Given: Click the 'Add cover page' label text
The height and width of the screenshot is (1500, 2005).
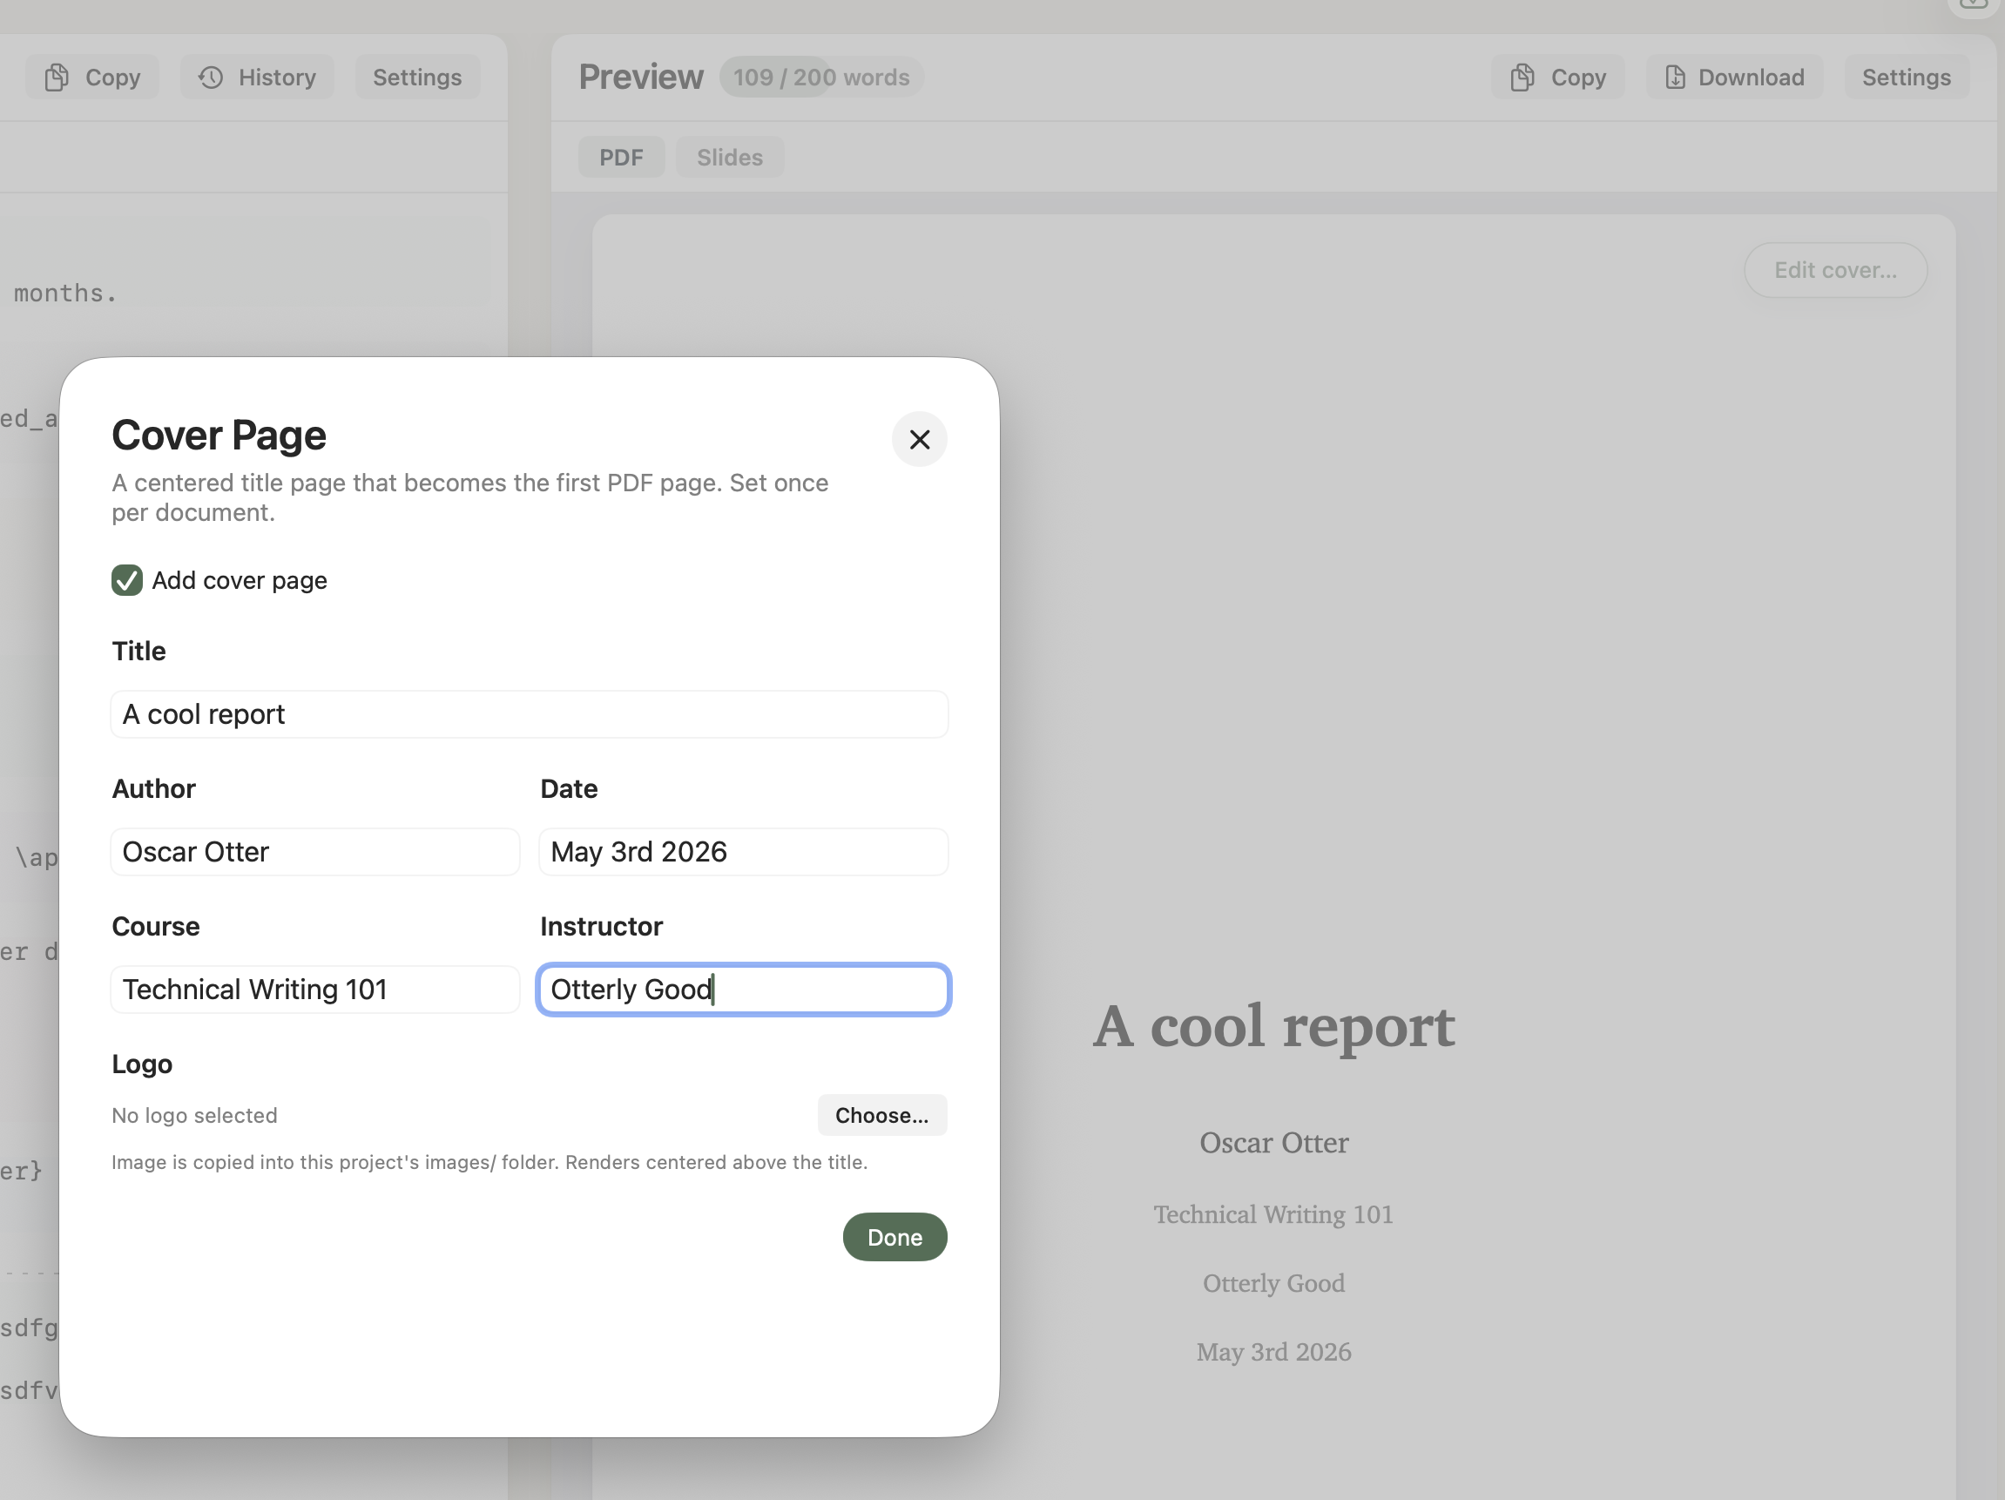Looking at the screenshot, I should tap(240, 580).
